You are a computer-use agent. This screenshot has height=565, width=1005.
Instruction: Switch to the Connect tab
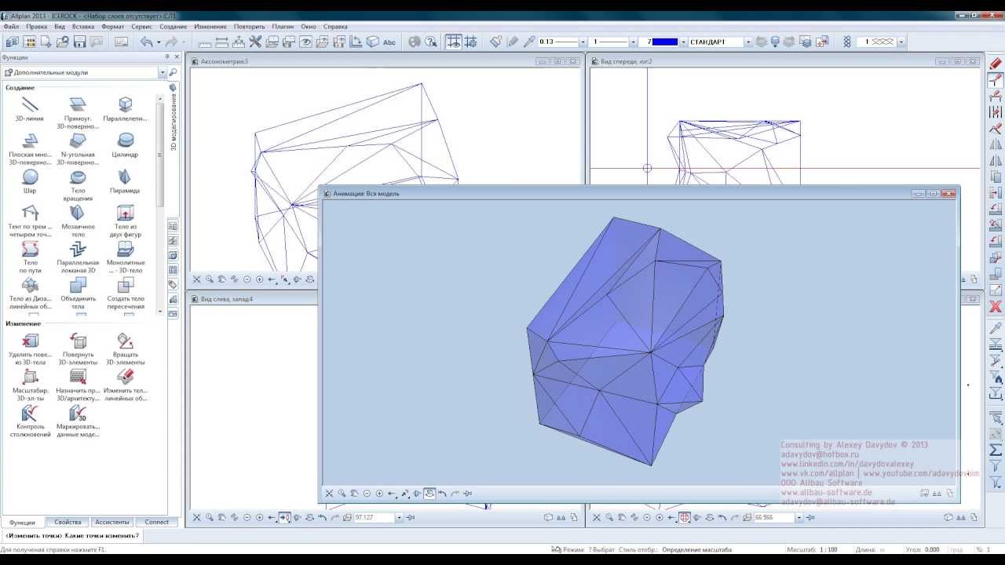click(156, 522)
